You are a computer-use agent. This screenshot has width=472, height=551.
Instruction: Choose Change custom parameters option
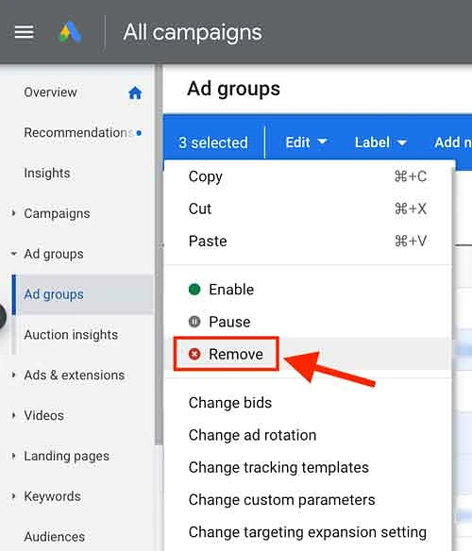tap(308, 500)
